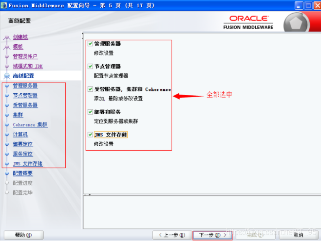Click bullet icon beside 管理服务器 sidebar step
This screenshot has height=241, width=321.
pos(7,86)
